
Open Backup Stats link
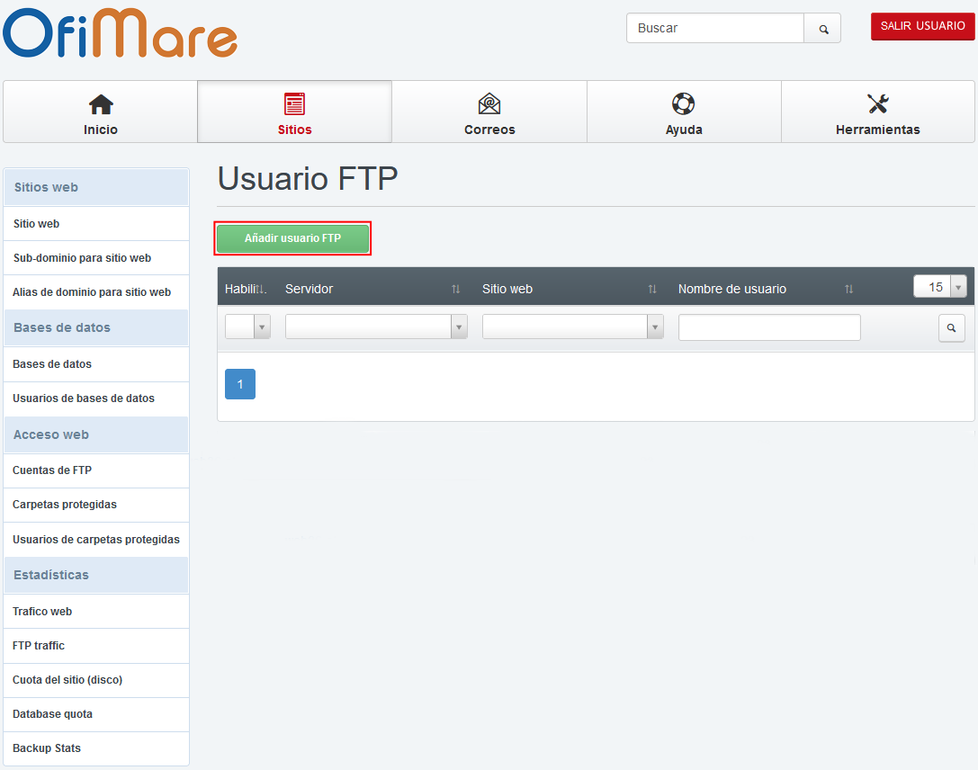96,748
